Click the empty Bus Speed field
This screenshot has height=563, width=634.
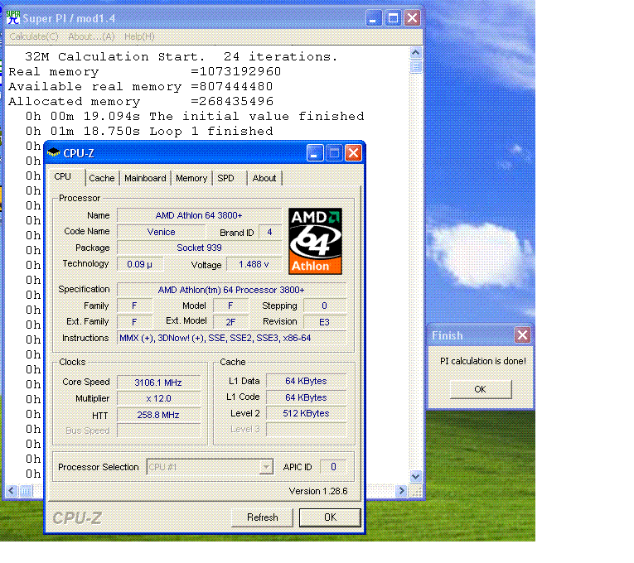pos(158,431)
